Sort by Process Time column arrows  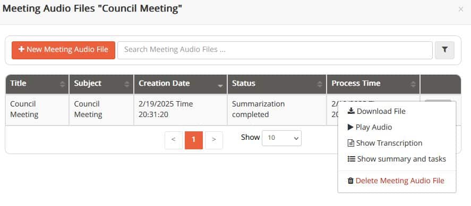413,84
